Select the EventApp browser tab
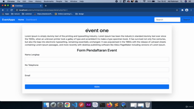194x109 pixels. (27, 6)
